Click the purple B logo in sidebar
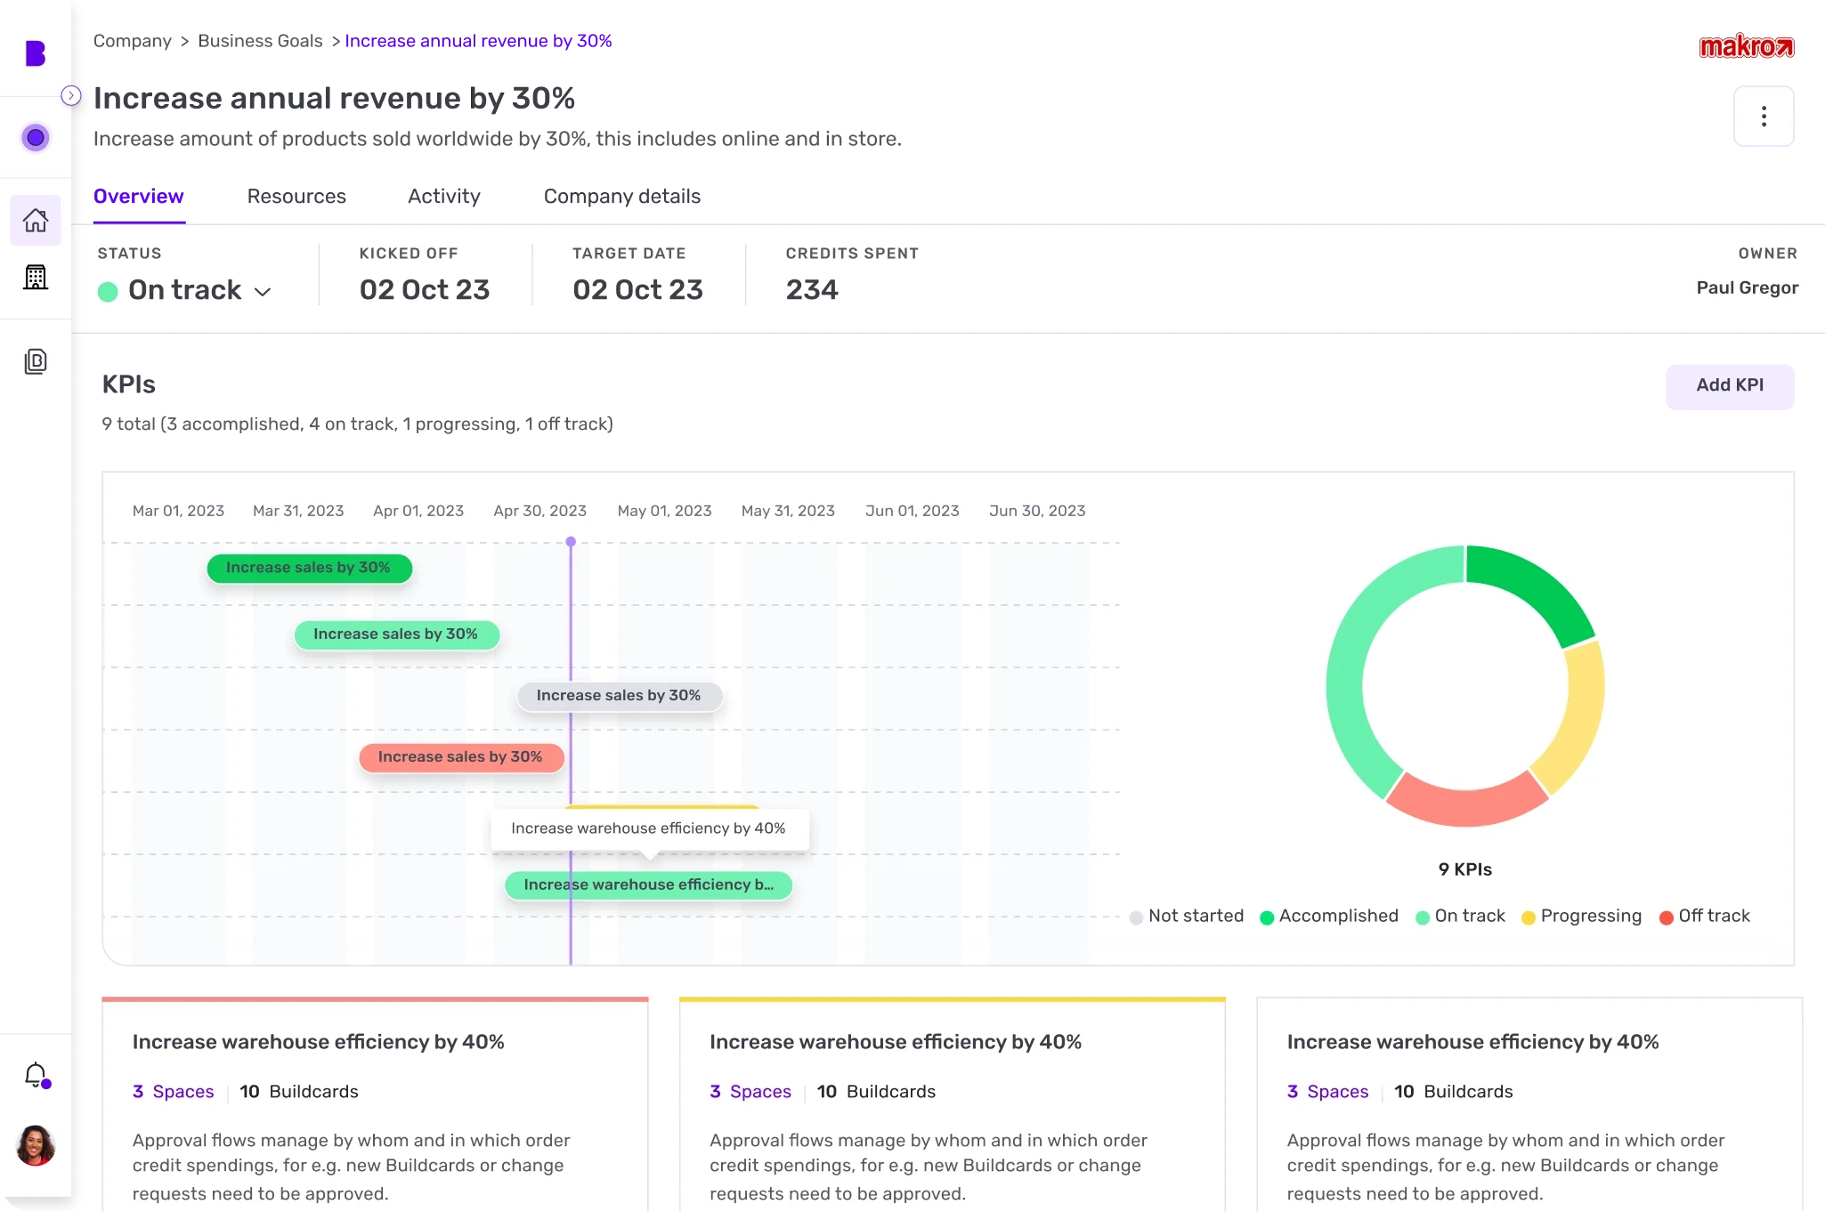 pyautogui.click(x=36, y=53)
